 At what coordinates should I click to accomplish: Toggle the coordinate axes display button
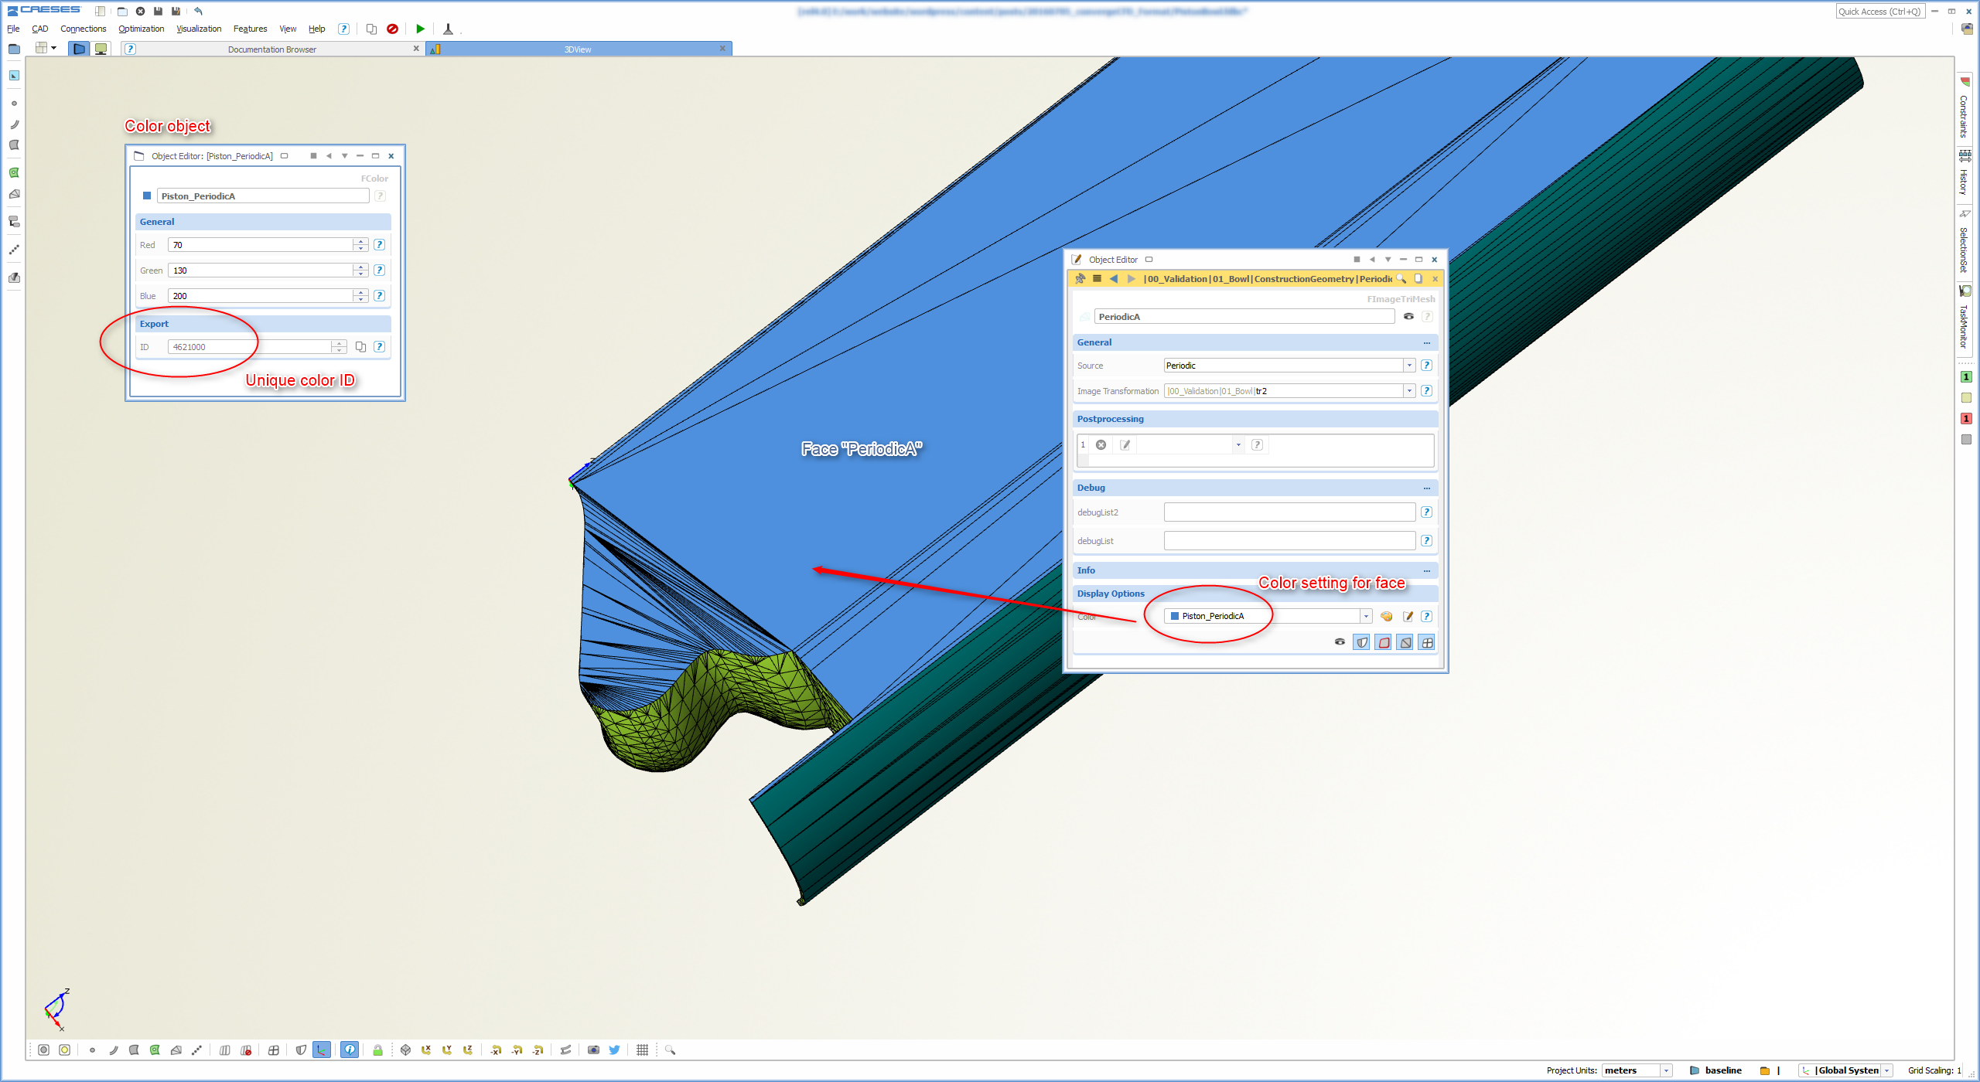point(322,1050)
